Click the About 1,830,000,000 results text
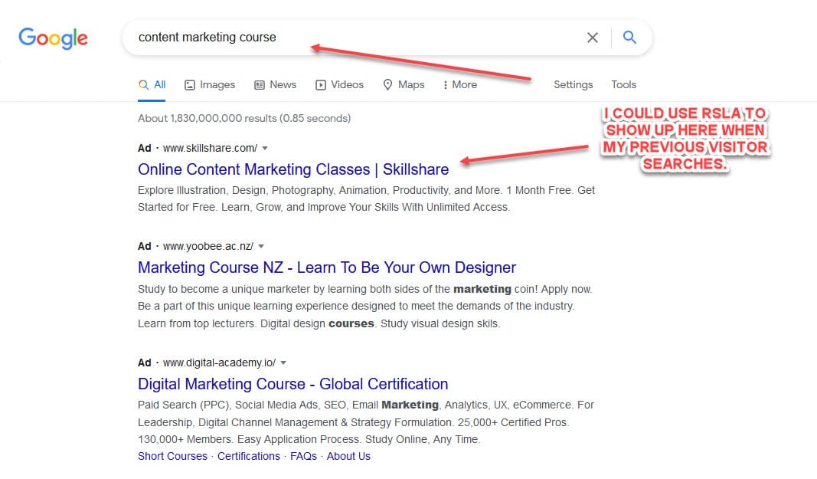 244,119
